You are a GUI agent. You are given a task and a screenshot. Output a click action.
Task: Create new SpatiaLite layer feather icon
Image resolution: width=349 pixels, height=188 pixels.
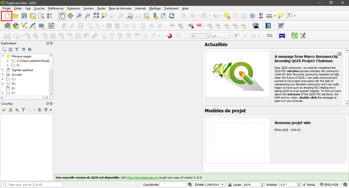[x=33, y=26]
